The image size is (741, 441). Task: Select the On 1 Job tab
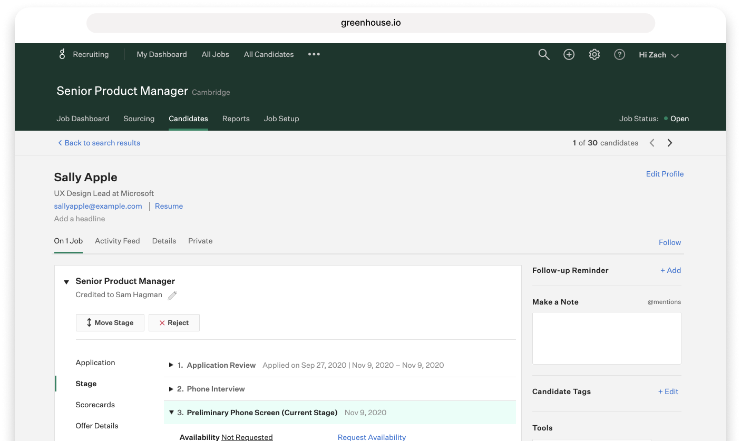[69, 241]
